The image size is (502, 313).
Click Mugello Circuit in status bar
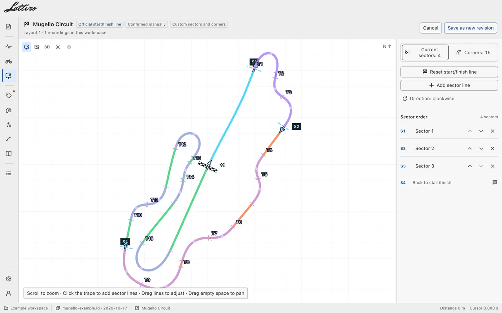[x=153, y=308]
